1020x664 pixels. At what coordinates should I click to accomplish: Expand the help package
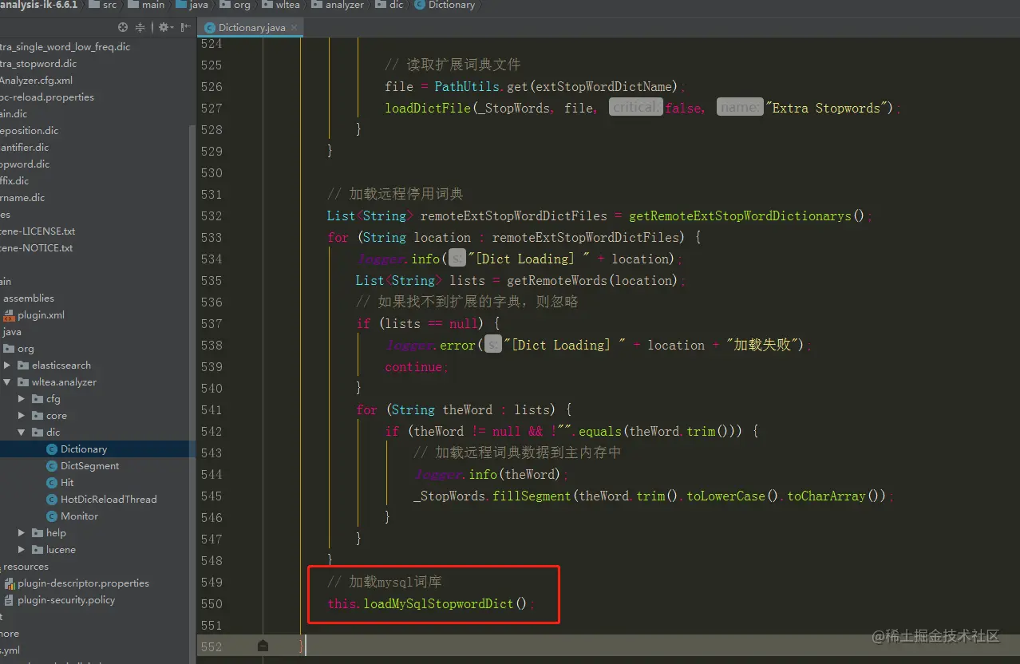point(22,533)
